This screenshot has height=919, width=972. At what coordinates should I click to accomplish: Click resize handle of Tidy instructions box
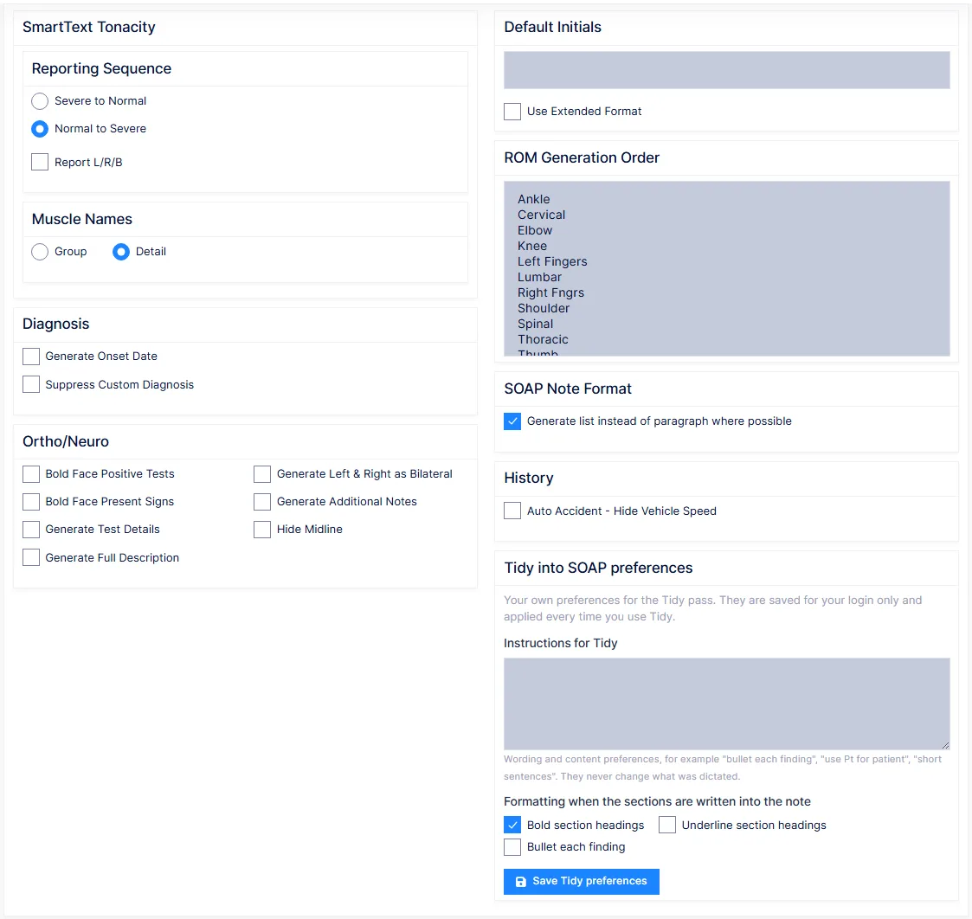click(x=945, y=745)
